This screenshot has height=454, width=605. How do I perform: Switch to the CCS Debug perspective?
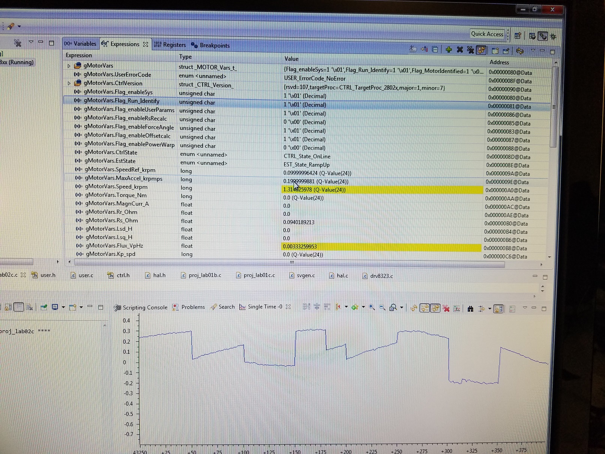(x=542, y=36)
